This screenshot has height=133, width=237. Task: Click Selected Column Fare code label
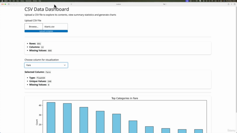48,72
